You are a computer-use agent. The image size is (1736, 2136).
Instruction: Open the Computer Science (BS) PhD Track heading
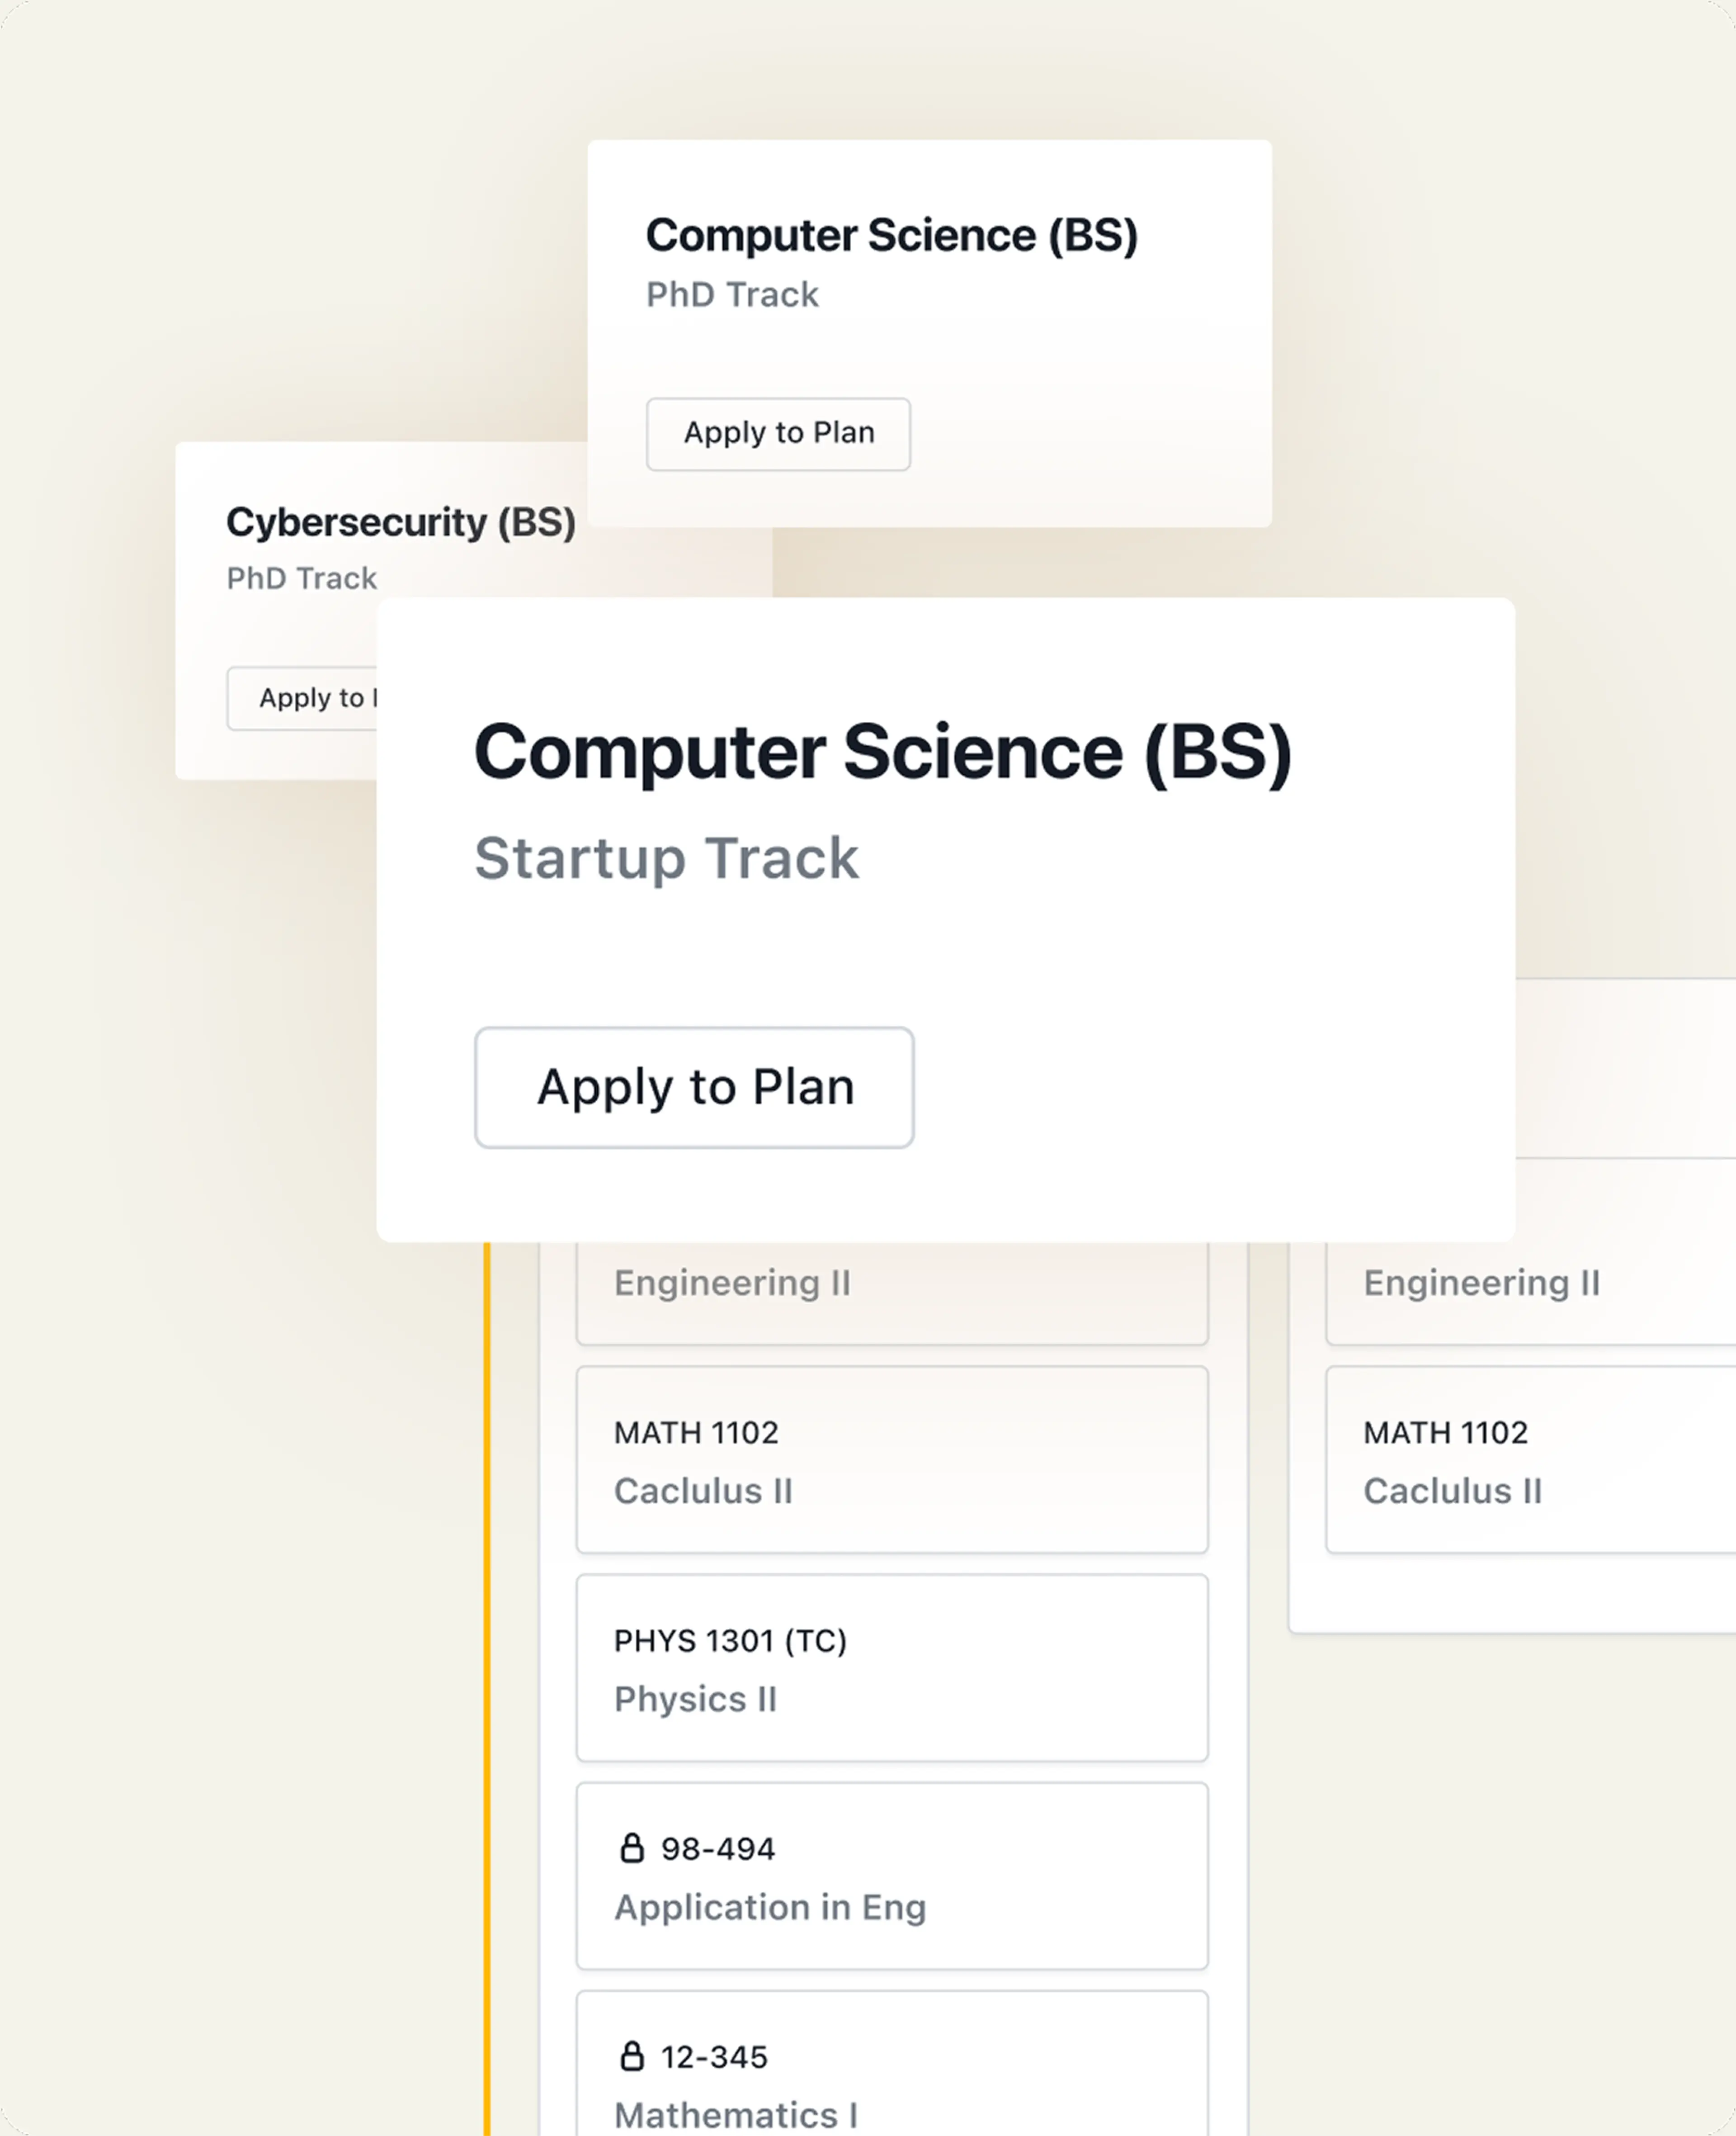point(891,236)
